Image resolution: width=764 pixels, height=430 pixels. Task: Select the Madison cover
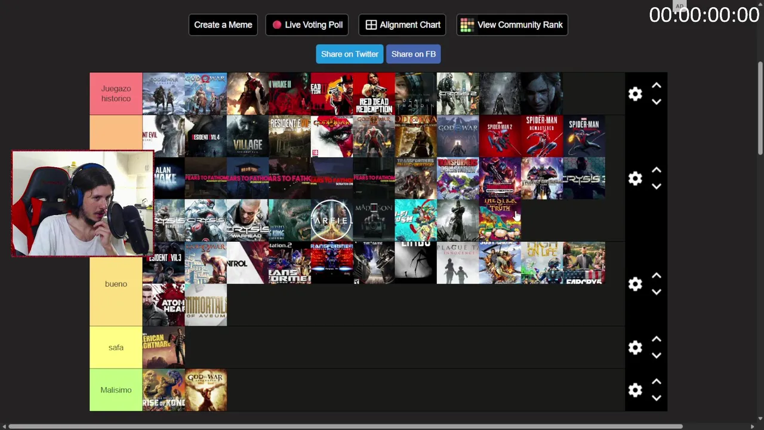pos(374,220)
